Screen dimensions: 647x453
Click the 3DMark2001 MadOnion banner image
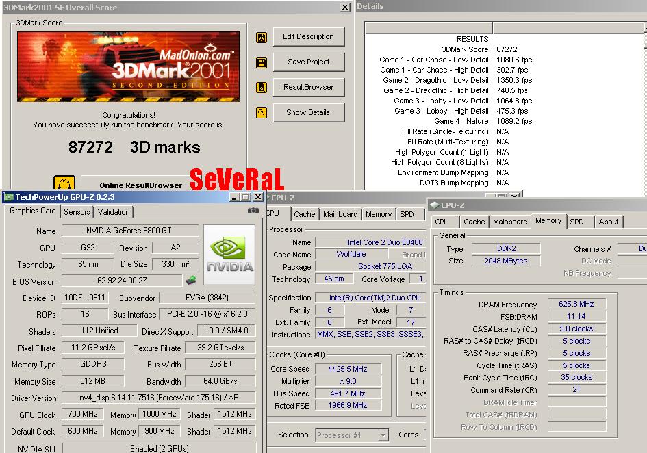tap(128, 67)
